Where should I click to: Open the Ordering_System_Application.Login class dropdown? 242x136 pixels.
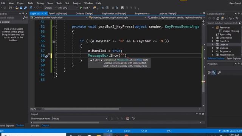click(x=118, y=18)
